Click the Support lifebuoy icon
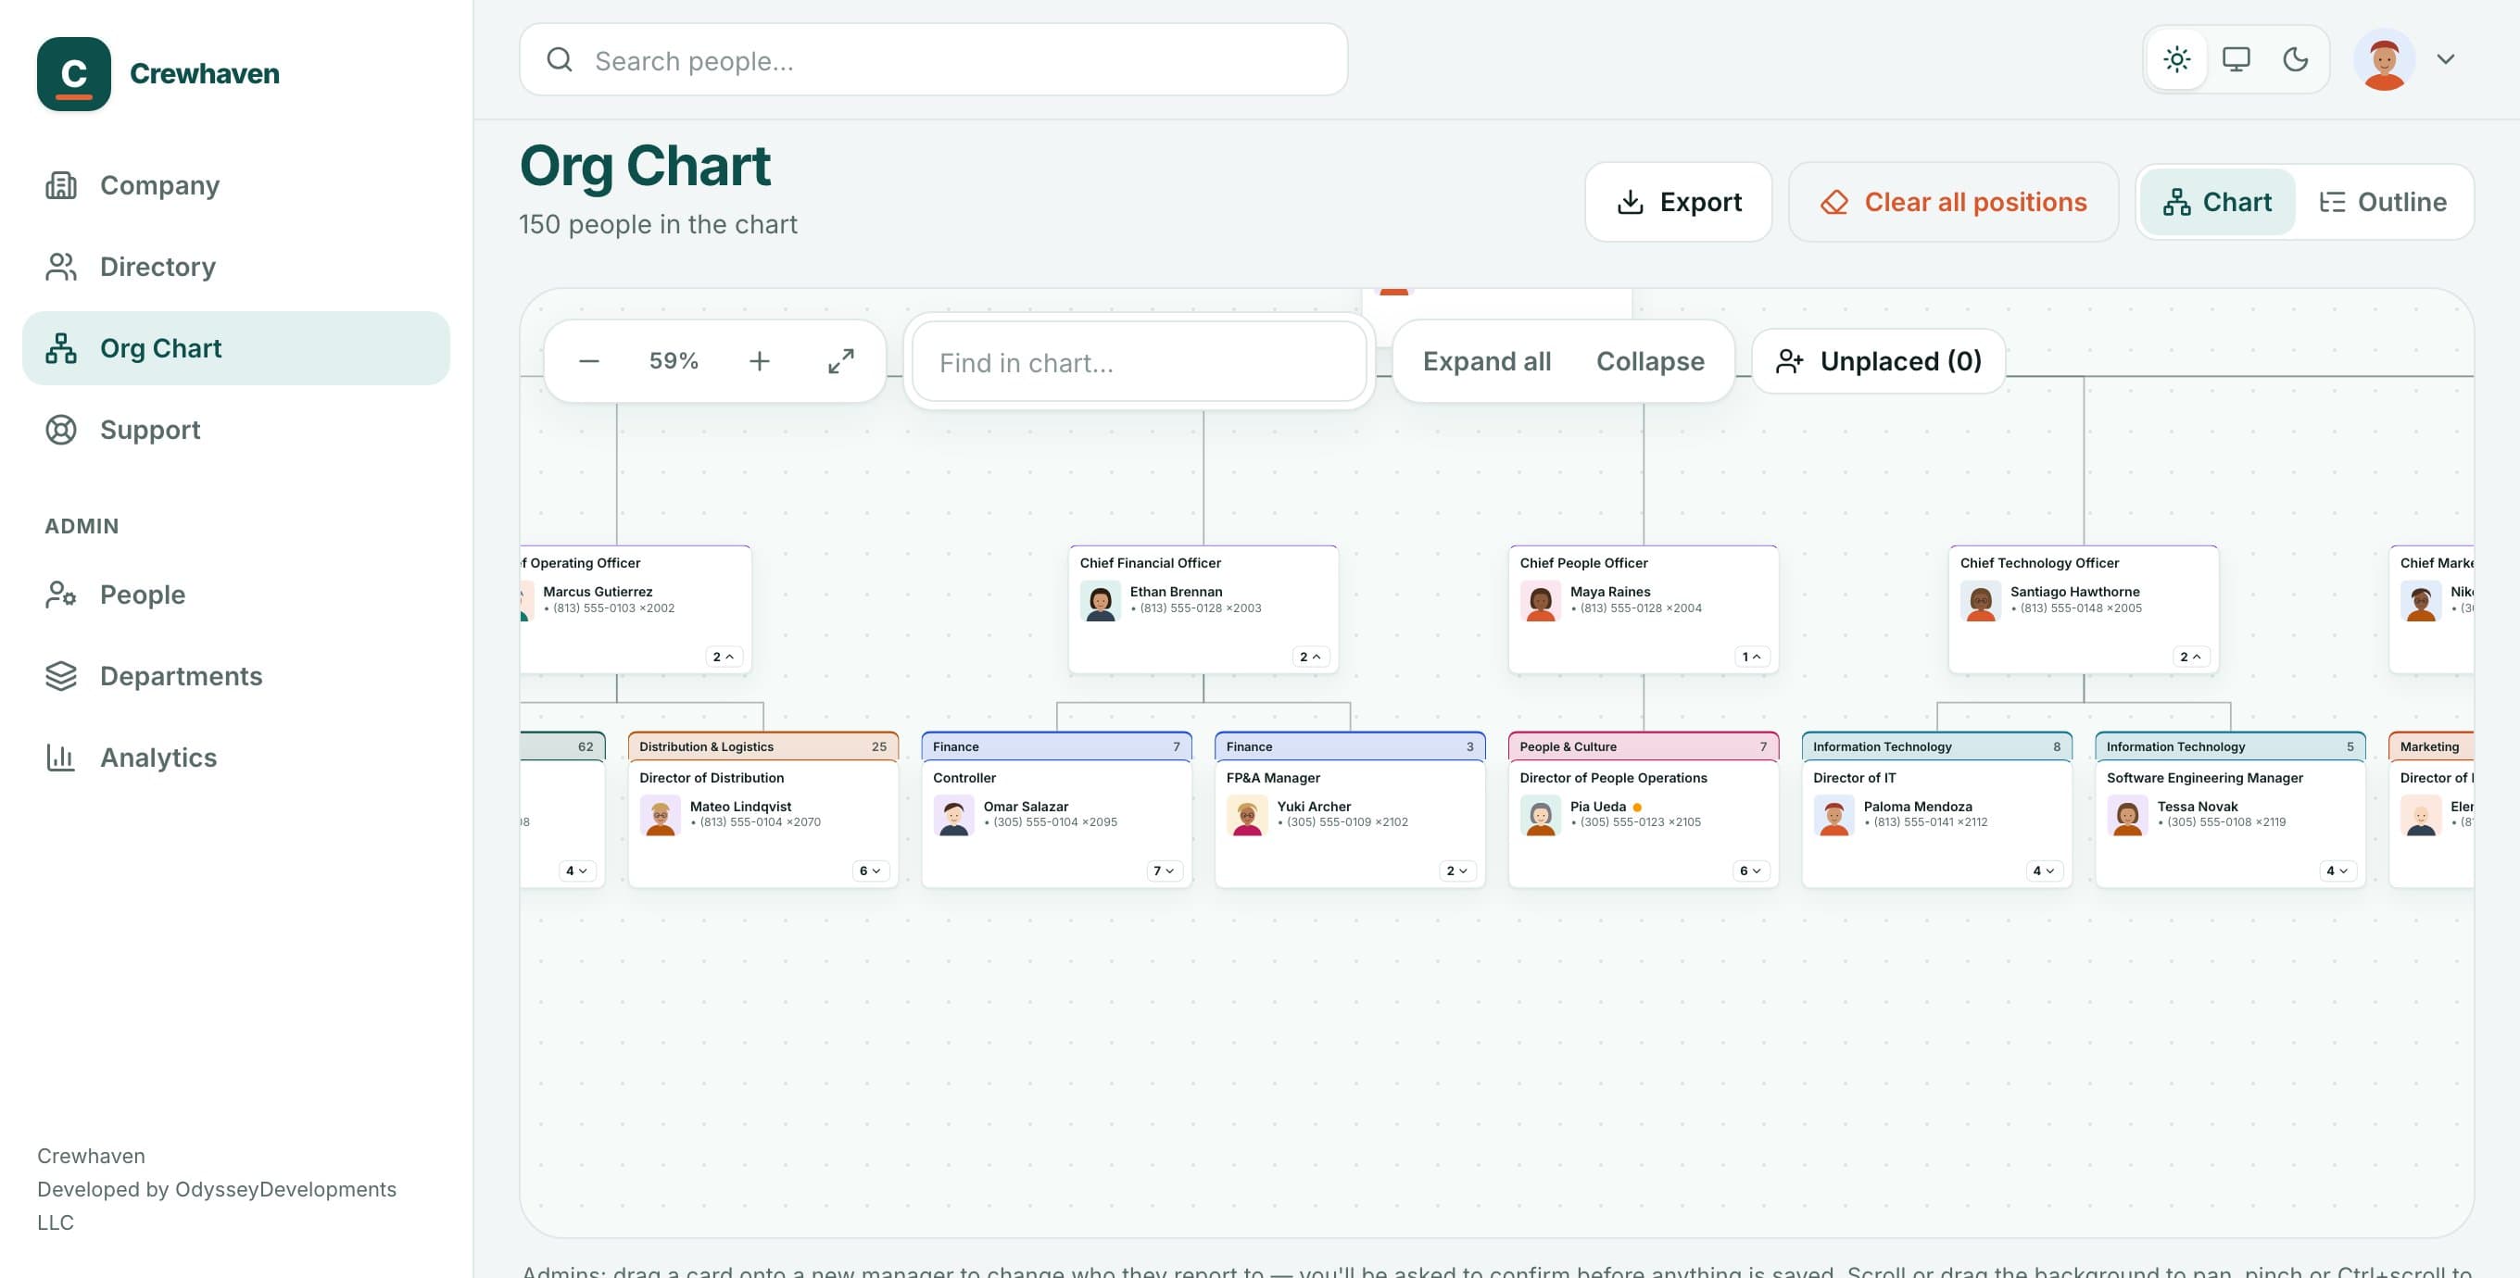Image resolution: width=2520 pixels, height=1278 pixels. tap(60, 430)
